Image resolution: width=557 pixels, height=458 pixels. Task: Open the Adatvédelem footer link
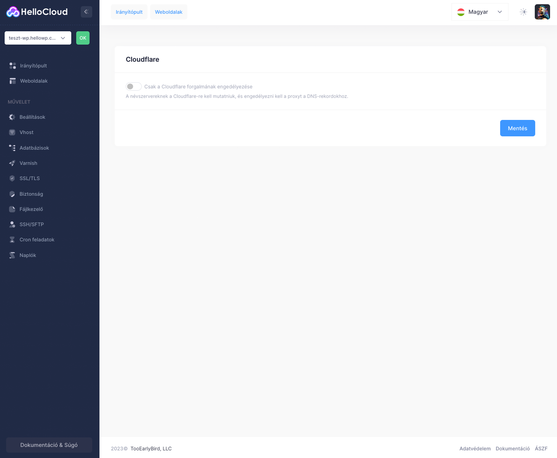(475, 449)
